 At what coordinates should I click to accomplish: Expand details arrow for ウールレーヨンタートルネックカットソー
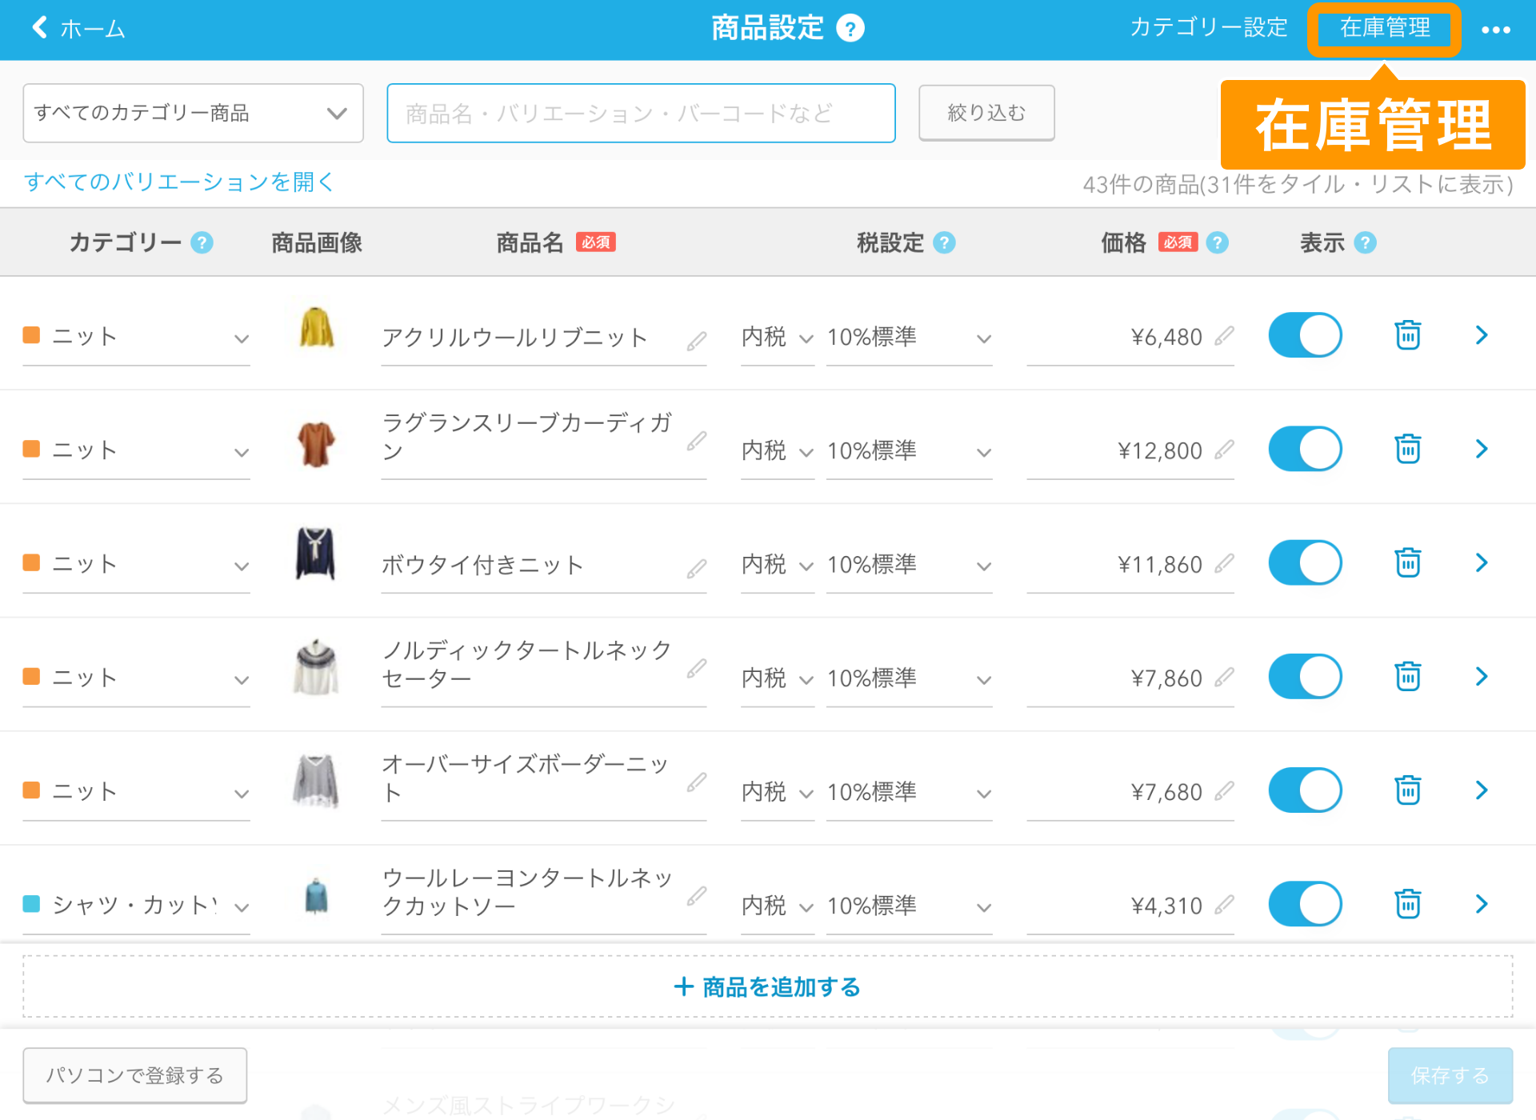click(x=1482, y=904)
